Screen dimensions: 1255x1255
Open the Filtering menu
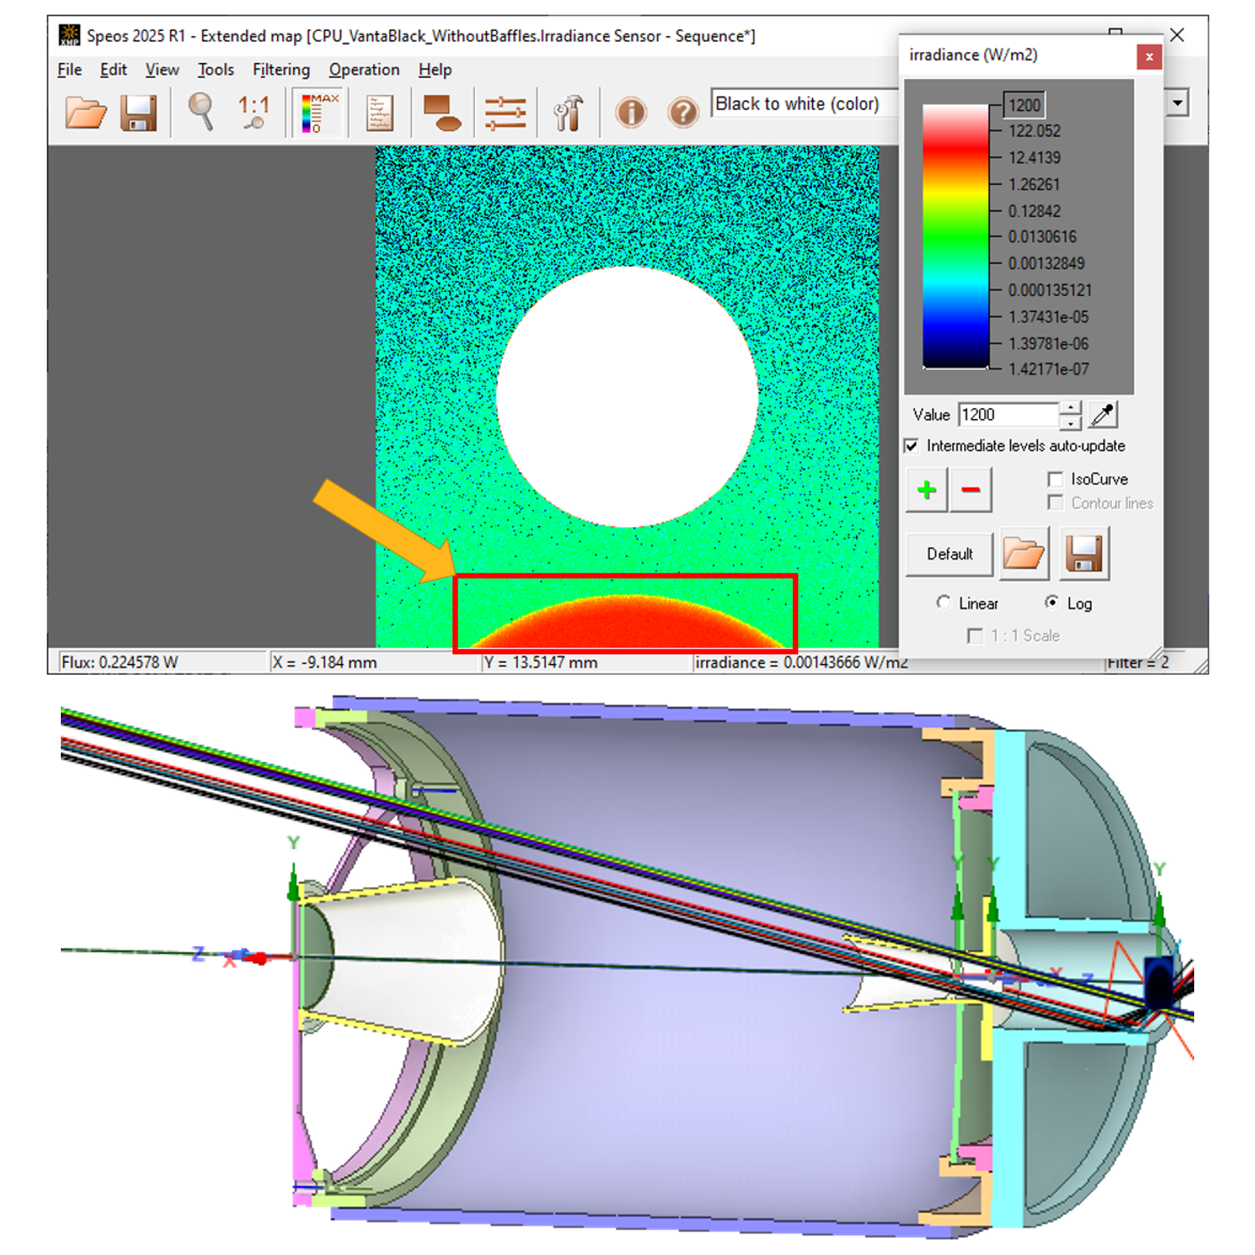(281, 70)
